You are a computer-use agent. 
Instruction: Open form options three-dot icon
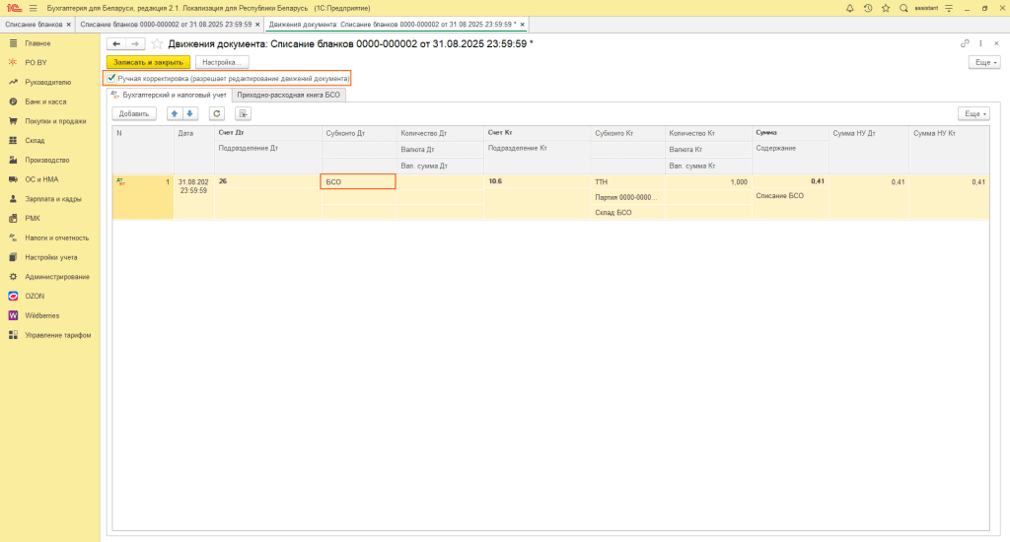coord(980,43)
